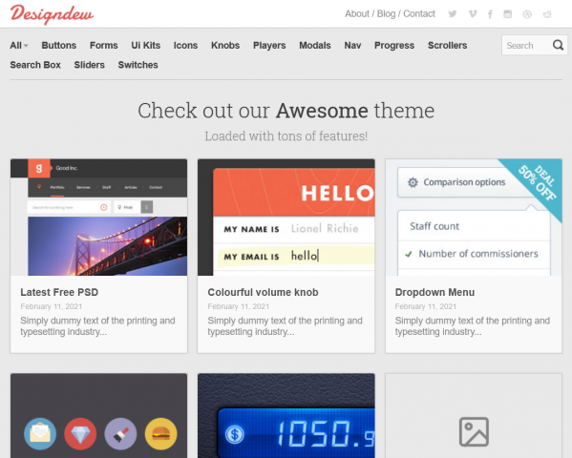Open the Reddit social icon
This screenshot has width=572, height=458.
(547, 14)
